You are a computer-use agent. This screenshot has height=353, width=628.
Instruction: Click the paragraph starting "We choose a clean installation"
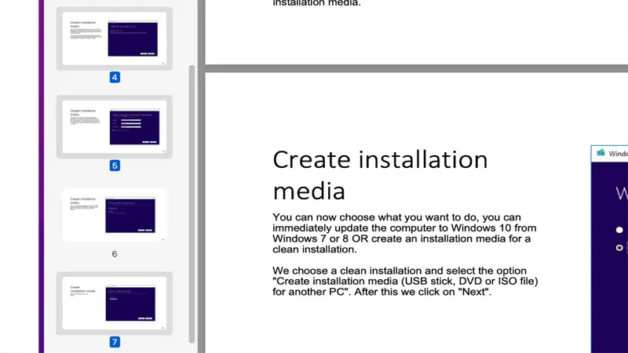[404, 281]
